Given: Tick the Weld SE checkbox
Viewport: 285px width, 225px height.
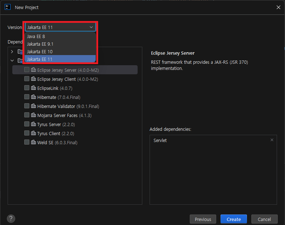Looking at the screenshot, I should click(x=27, y=142).
